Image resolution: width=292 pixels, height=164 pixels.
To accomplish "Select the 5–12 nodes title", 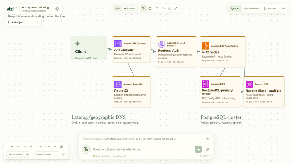I will tap(210, 52).
